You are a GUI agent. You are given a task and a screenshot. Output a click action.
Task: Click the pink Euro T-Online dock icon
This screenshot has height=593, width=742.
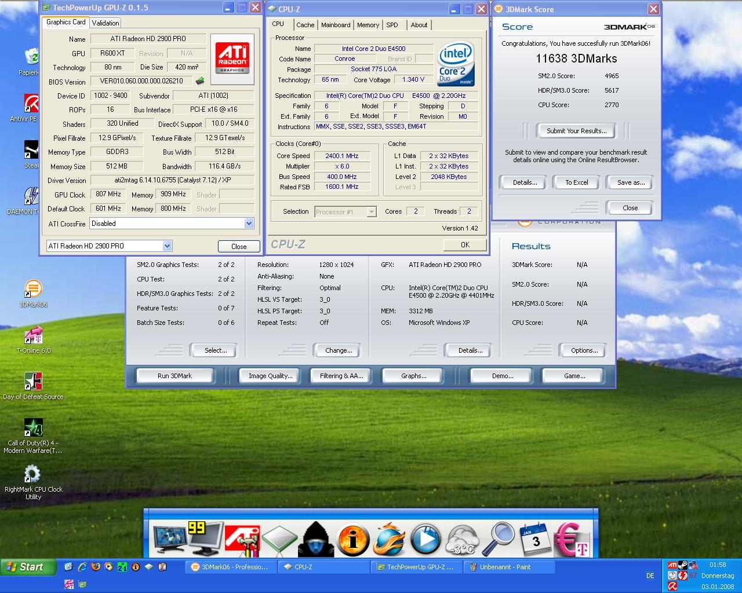(572, 539)
